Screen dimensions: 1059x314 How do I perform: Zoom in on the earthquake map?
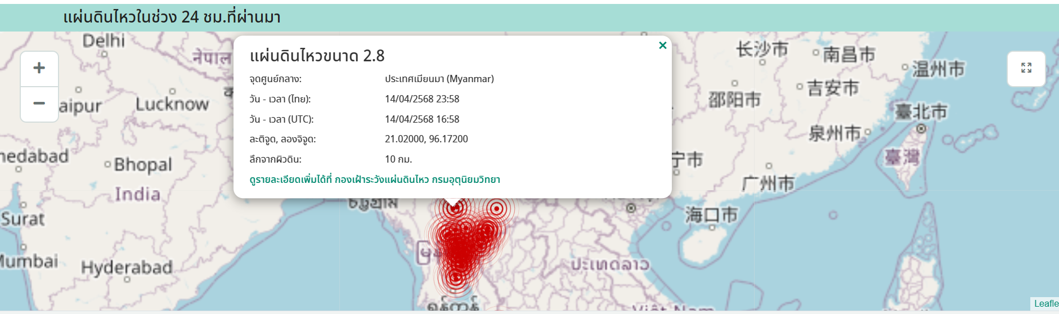[39, 69]
